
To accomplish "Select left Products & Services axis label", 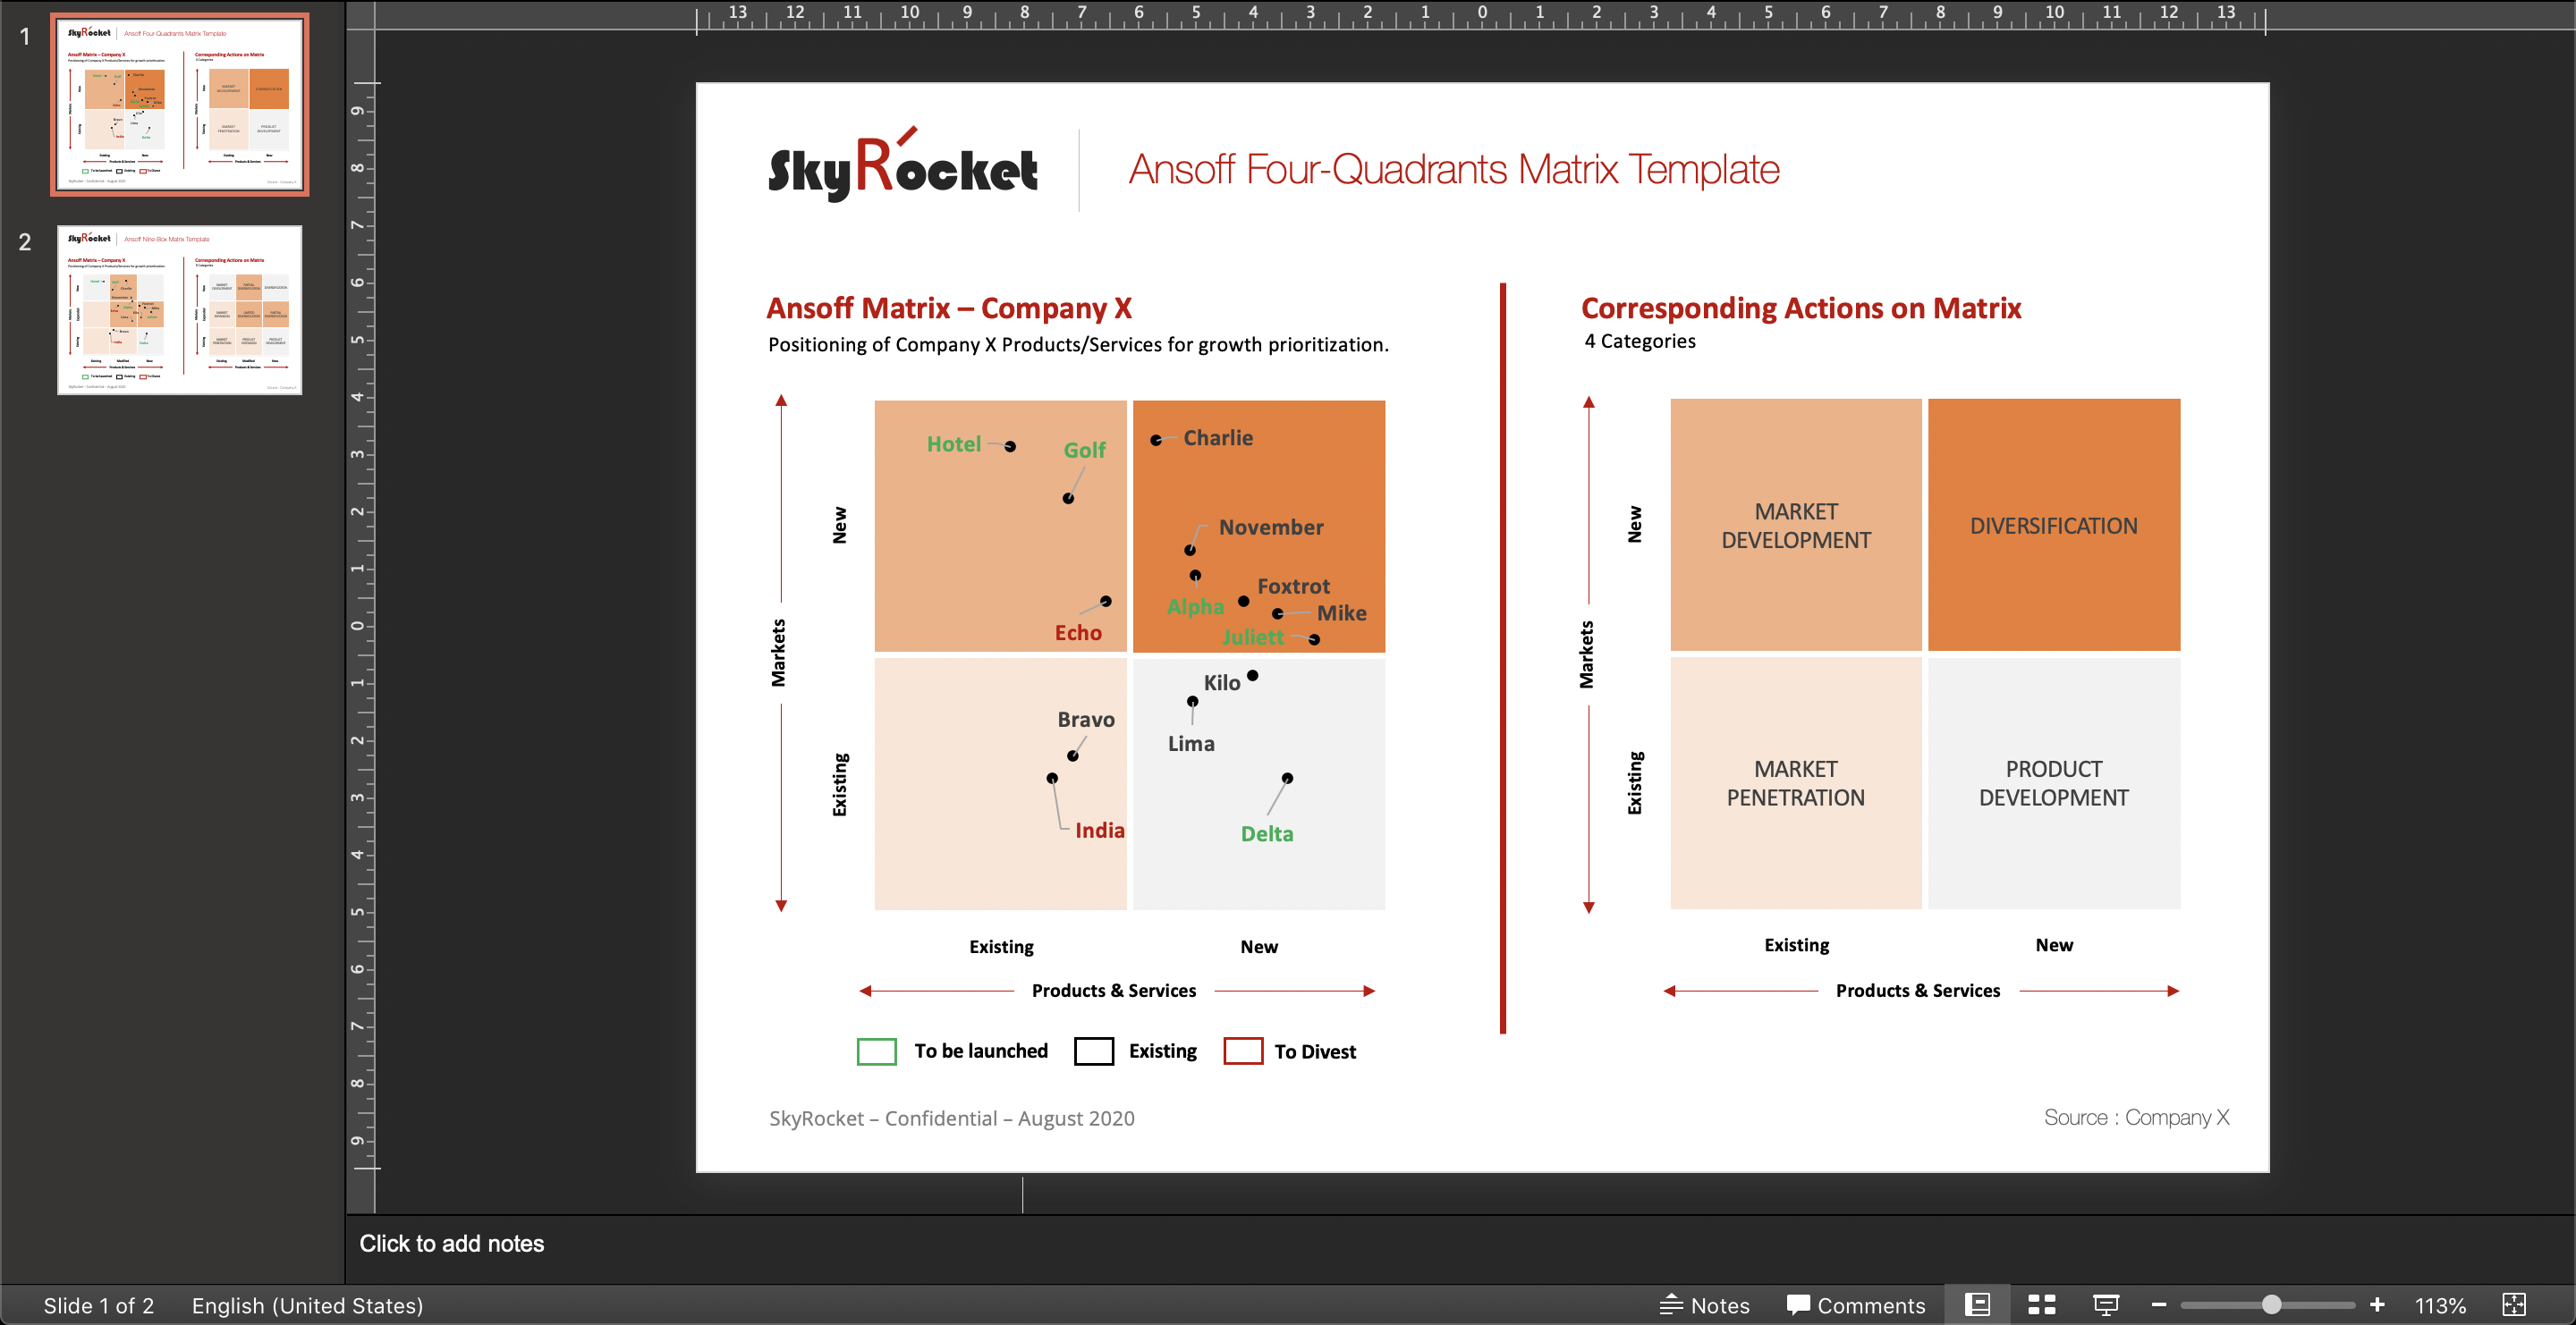I will (1114, 991).
